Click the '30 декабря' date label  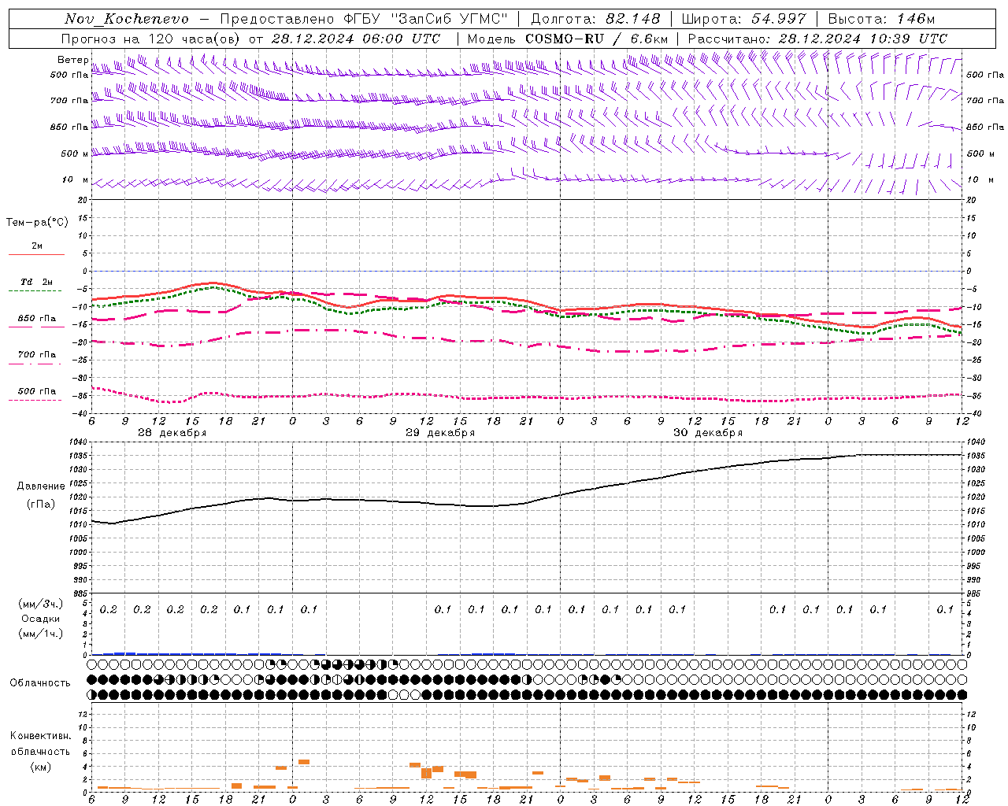coord(708,433)
